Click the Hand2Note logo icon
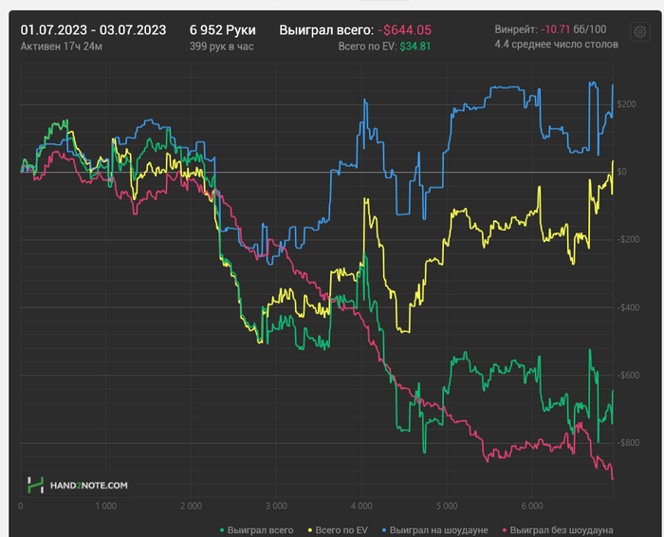 (x=36, y=485)
